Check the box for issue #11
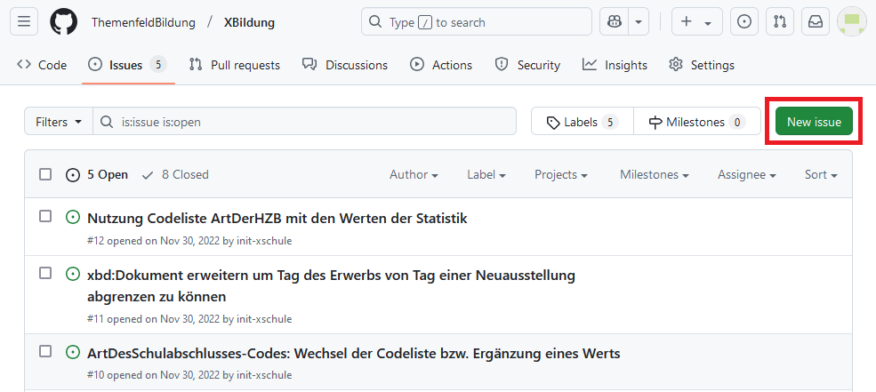876x392 pixels. (45, 273)
